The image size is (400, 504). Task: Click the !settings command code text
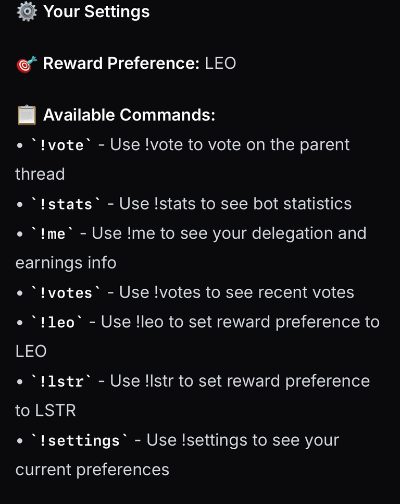coord(79,441)
